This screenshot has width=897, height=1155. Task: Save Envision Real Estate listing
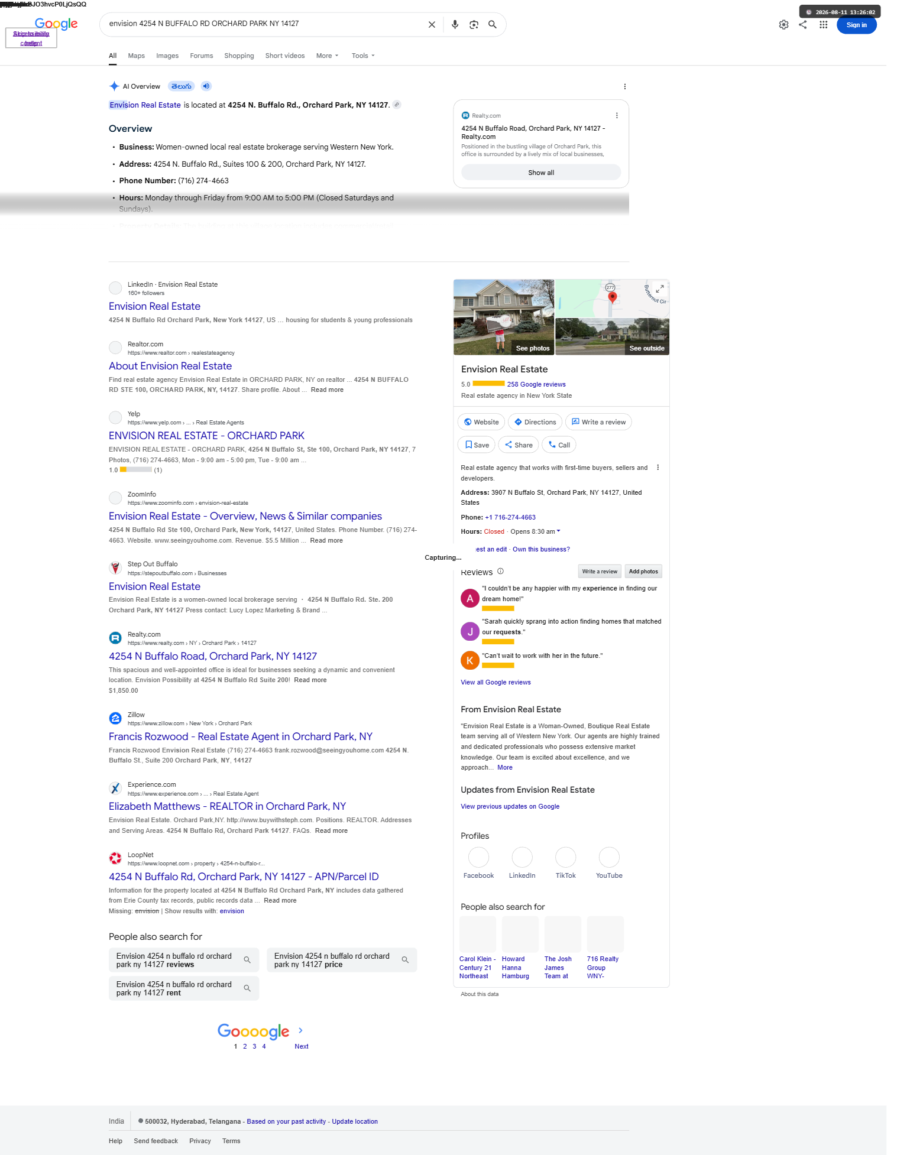tap(477, 445)
